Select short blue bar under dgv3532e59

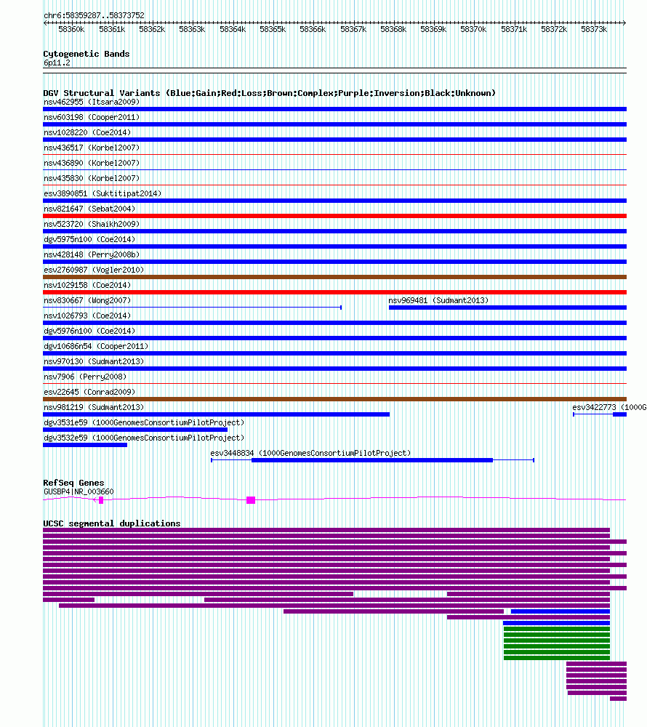(x=85, y=446)
